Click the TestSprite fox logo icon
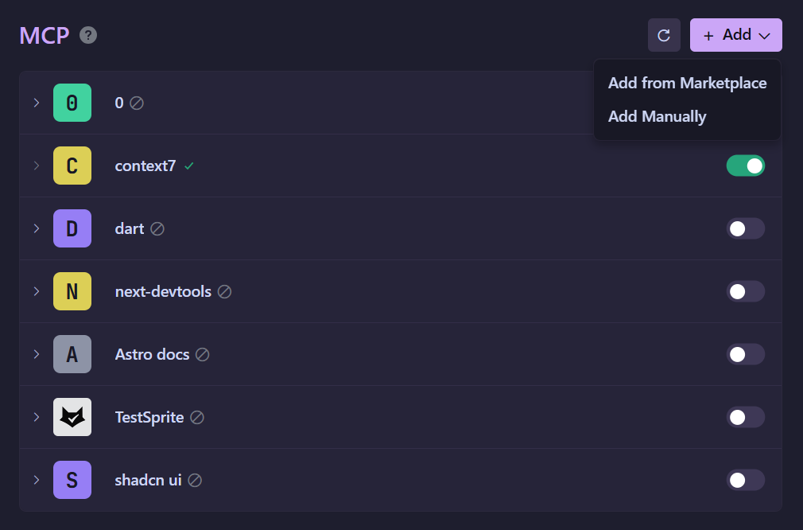Viewport: 803px width, 530px height. 72,417
